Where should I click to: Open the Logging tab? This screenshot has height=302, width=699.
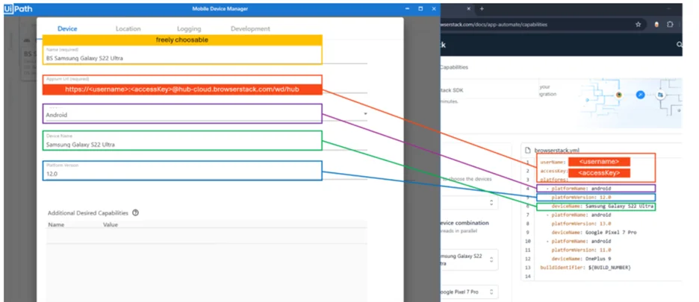(189, 28)
